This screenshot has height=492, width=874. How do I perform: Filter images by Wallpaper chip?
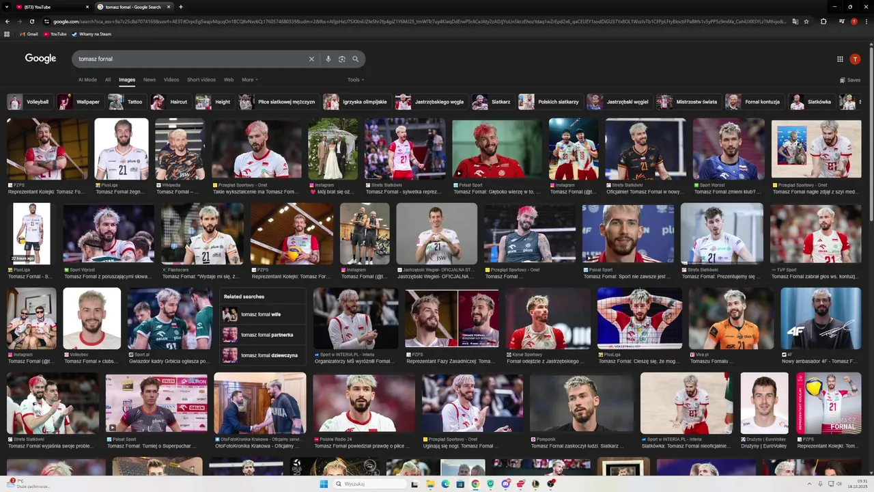pyautogui.click(x=80, y=102)
